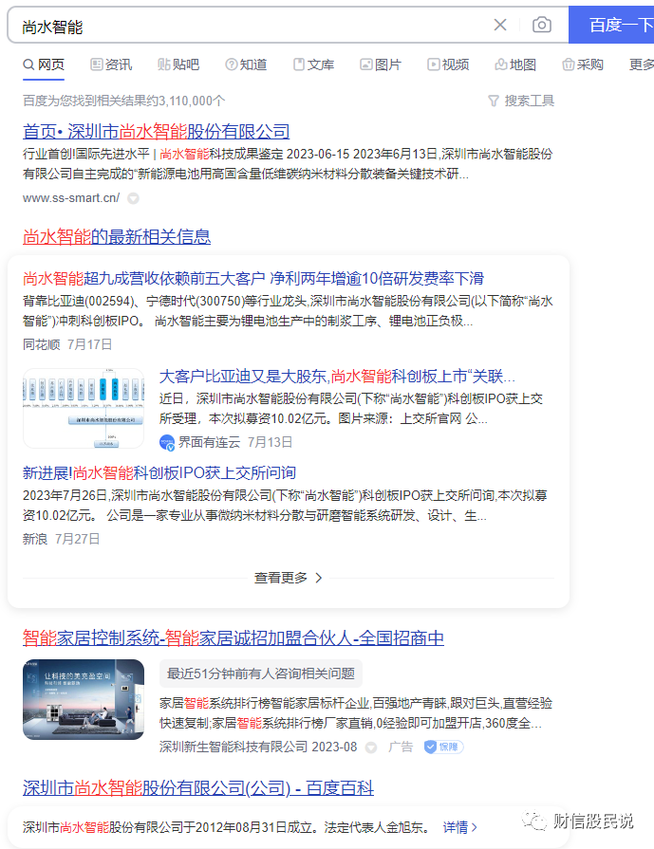
Task: Open the 贴吧 tab
Action: (x=178, y=65)
